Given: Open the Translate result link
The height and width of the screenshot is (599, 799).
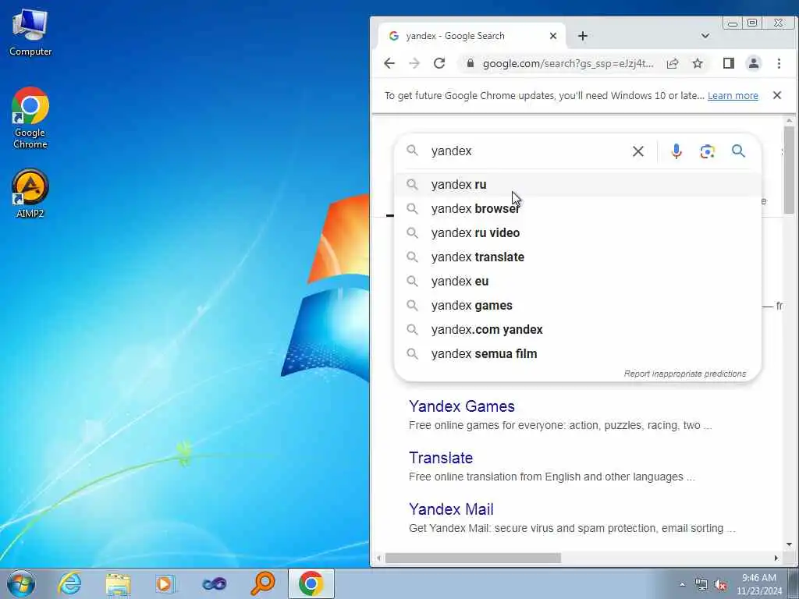Looking at the screenshot, I should click(441, 458).
